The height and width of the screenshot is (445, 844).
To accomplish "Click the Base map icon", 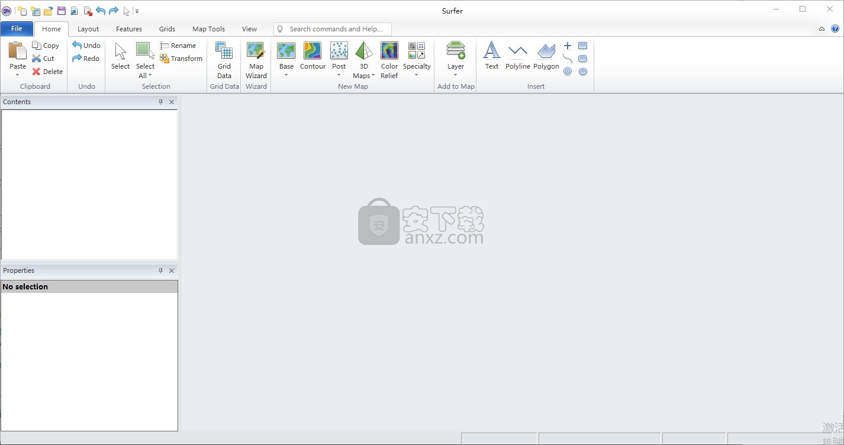I will point(286,51).
